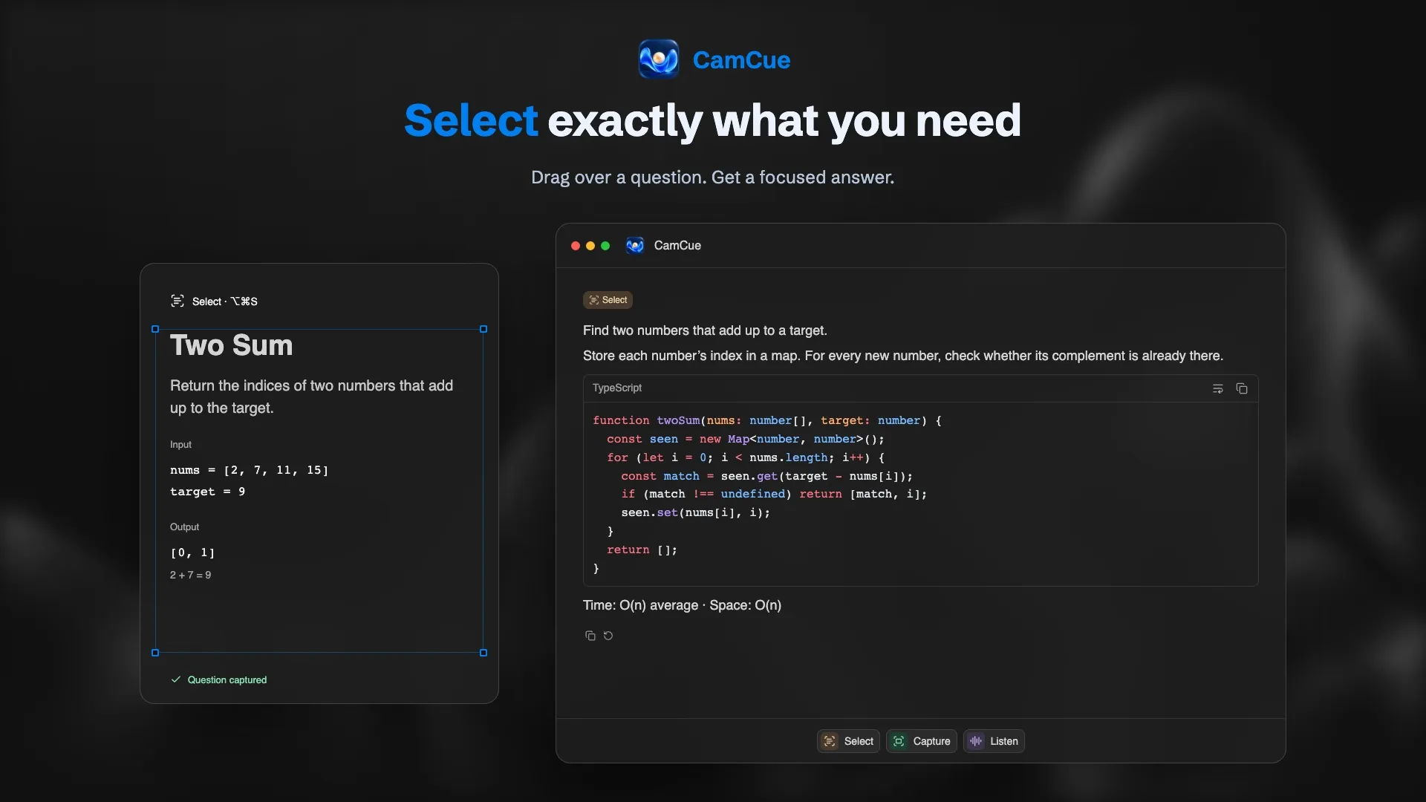
Task: Click the Select scan icon beside ⌥⌘S shortcut
Action: (x=178, y=301)
